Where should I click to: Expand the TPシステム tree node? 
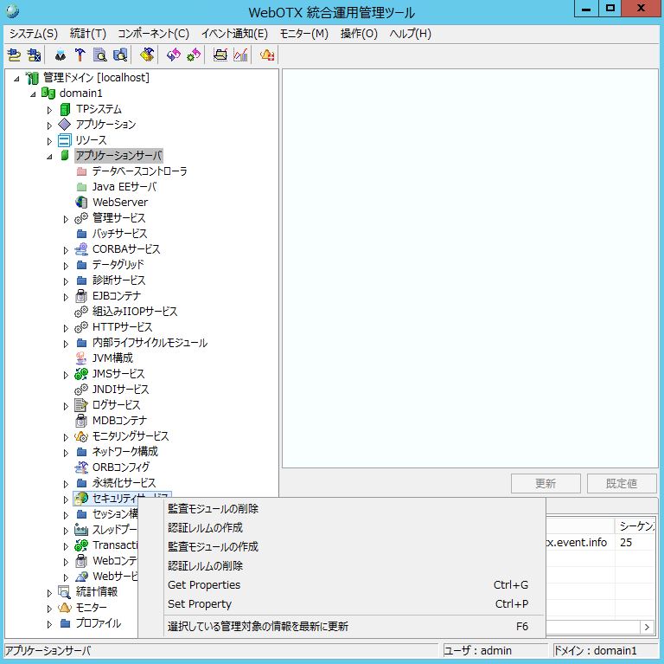point(49,110)
